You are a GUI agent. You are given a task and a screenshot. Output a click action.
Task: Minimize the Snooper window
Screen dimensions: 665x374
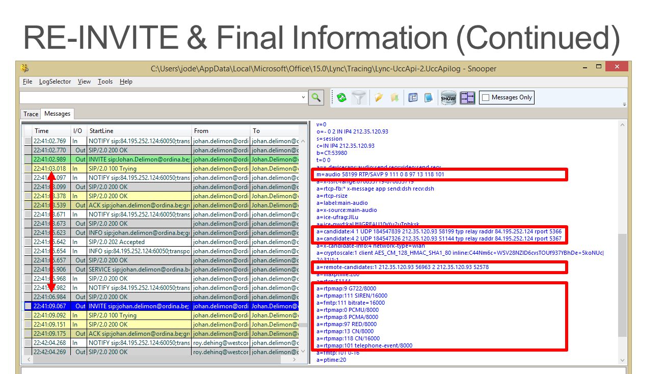pyautogui.click(x=584, y=67)
